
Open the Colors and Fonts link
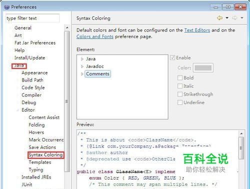(x=95, y=36)
